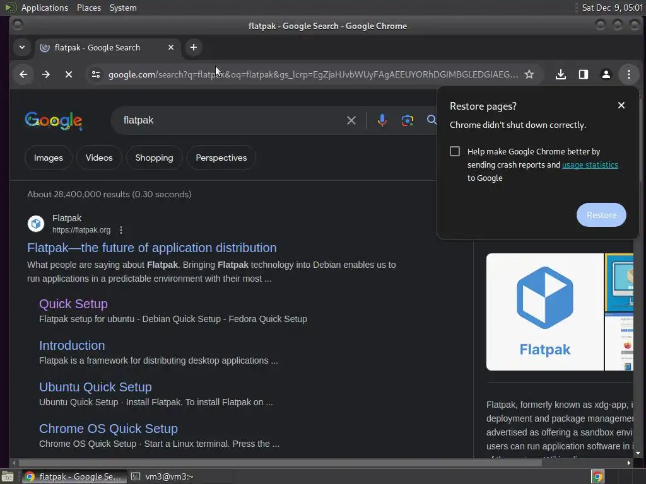
Task: Dismiss the Restore pages popup
Action: [621, 105]
